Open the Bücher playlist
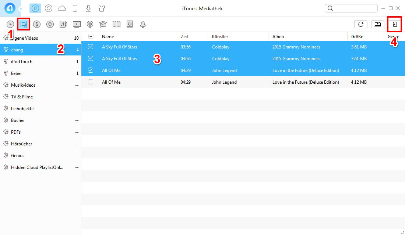405x235 pixels. point(40,120)
